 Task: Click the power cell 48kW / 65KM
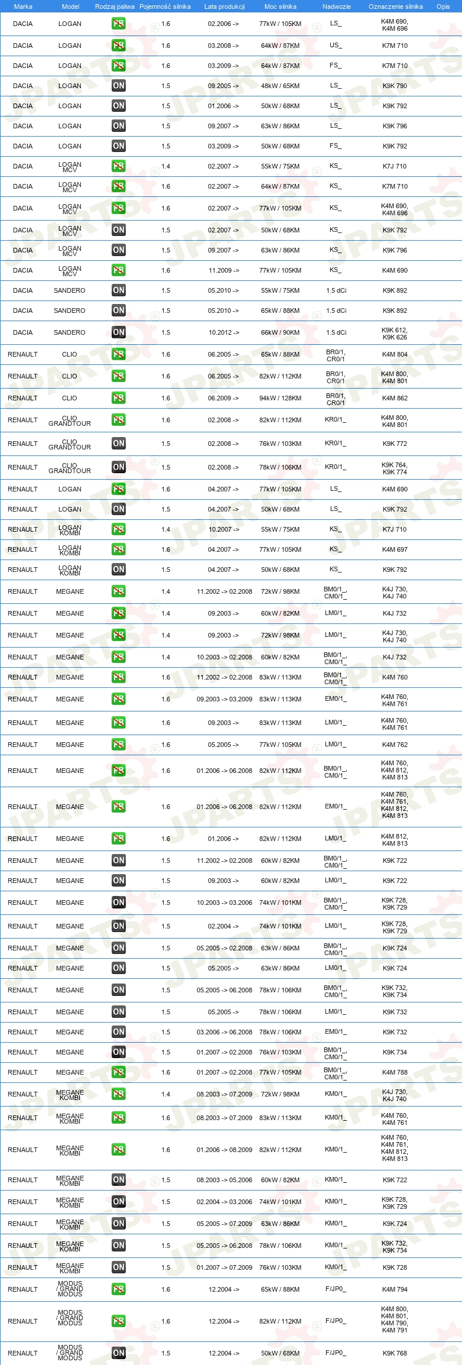[x=280, y=86]
